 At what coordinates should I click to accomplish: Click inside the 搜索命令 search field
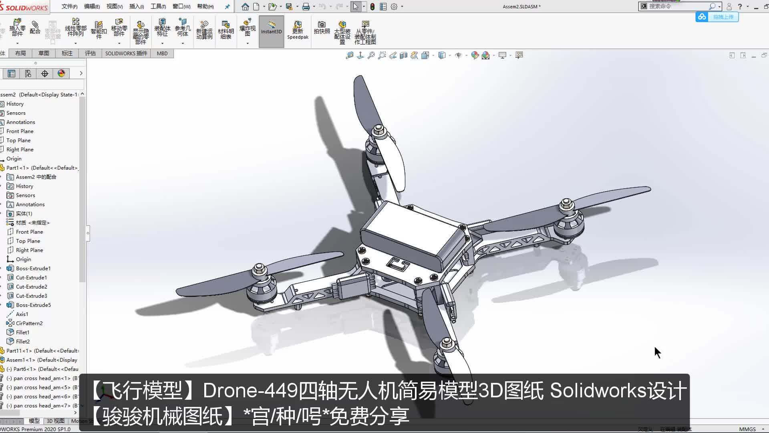click(x=677, y=6)
